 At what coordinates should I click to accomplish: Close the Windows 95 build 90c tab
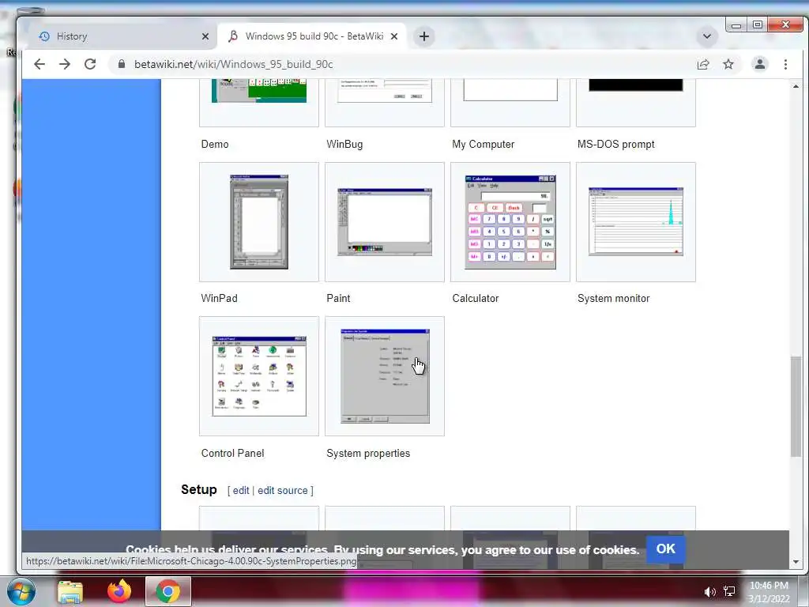[x=393, y=36]
